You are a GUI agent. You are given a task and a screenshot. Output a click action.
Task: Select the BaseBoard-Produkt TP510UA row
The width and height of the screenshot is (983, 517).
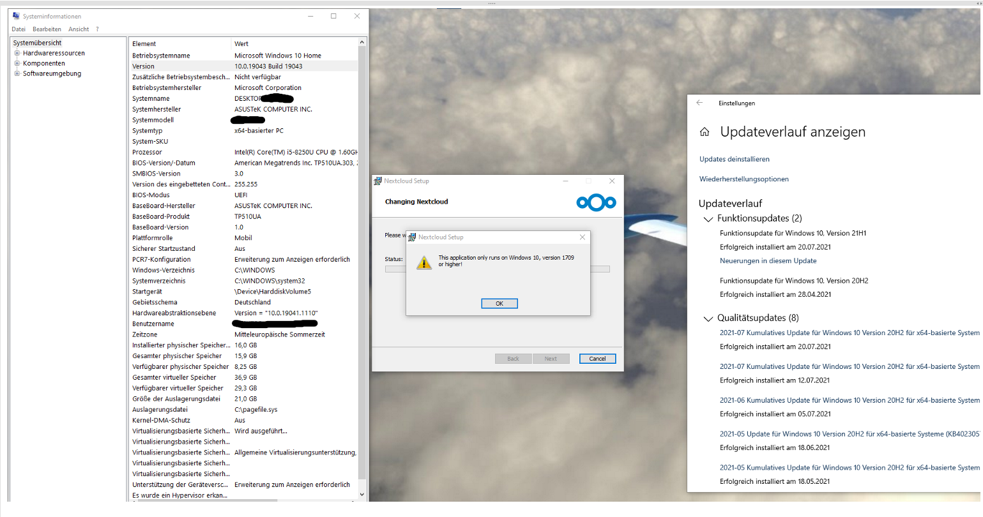tap(244, 216)
